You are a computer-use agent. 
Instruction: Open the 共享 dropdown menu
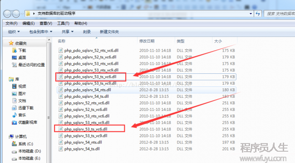(x=68, y=32)
